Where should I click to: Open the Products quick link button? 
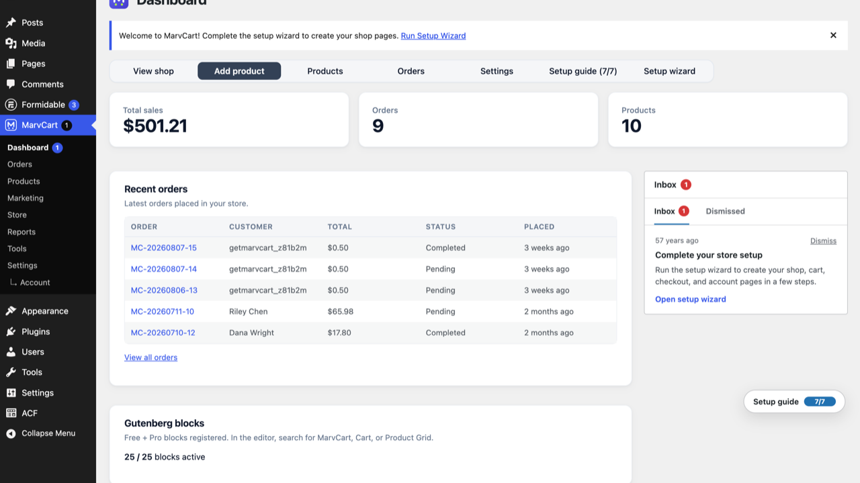click(325, 71)
